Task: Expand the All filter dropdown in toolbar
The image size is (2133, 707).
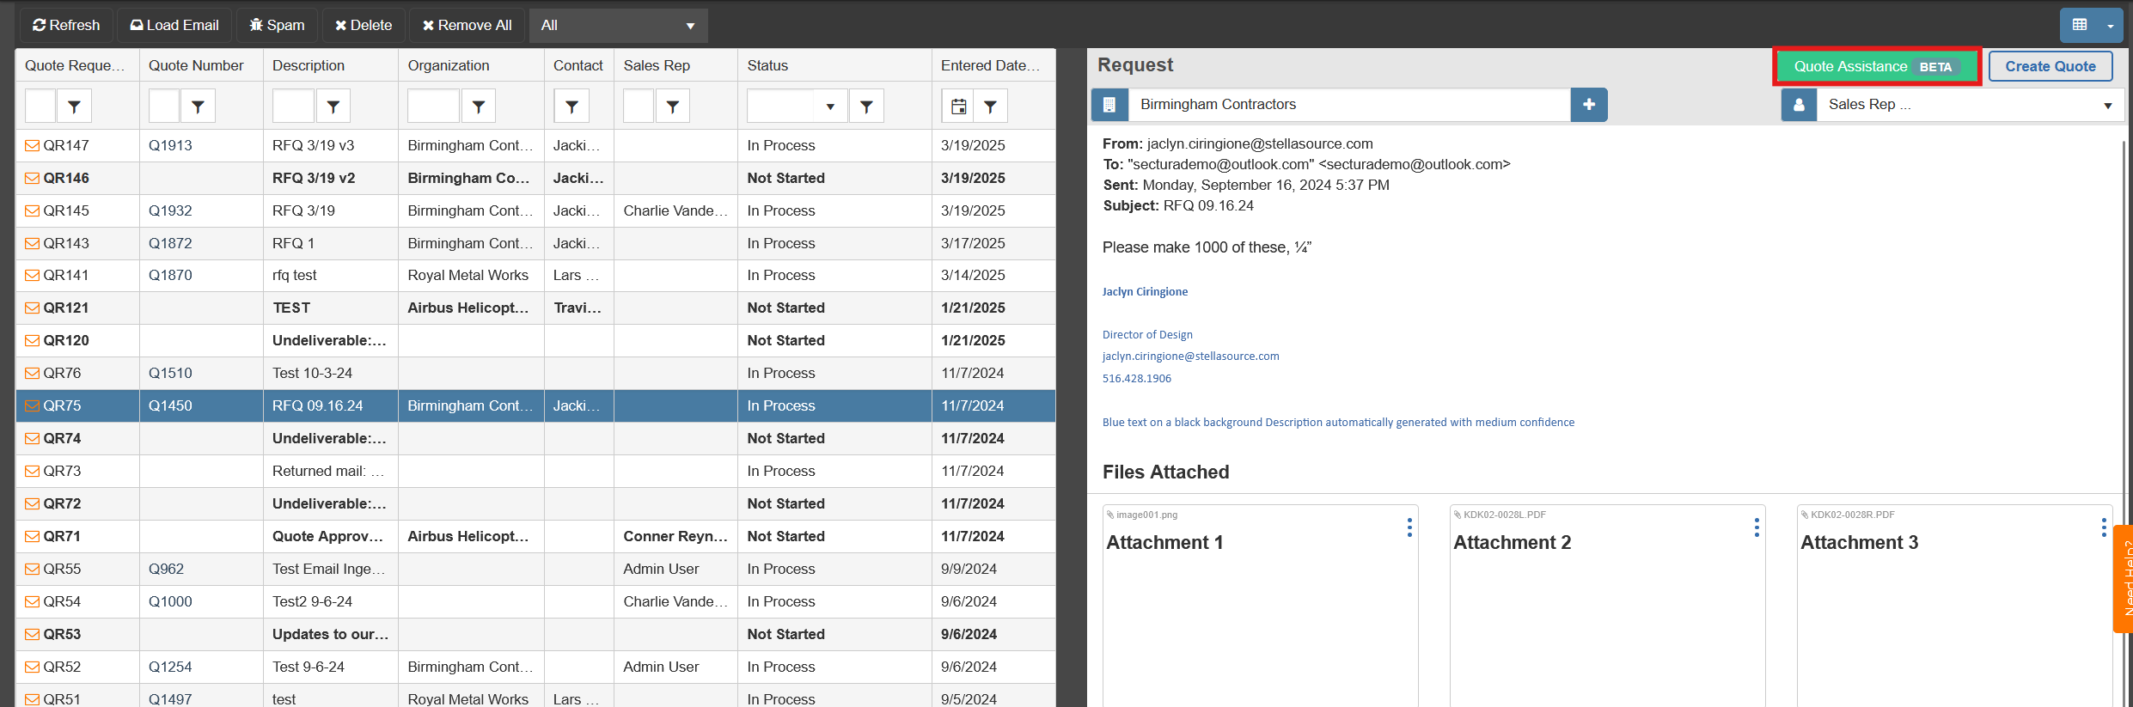Action: [618, 26]
